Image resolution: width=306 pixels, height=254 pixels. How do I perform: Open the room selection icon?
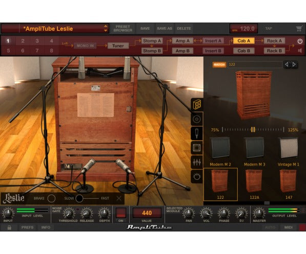[x=197, y=148]
